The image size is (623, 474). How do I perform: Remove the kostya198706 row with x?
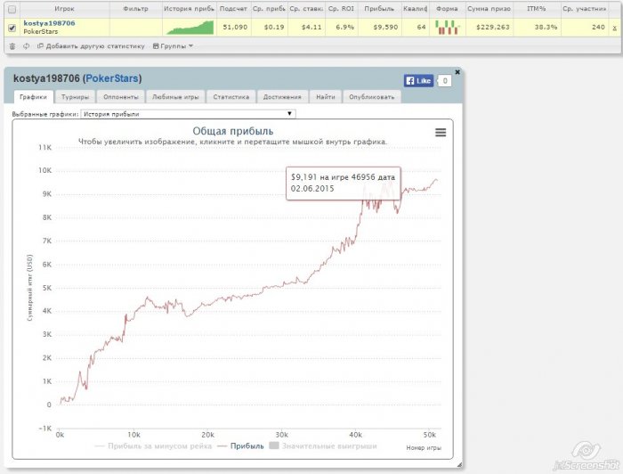click(615, 28)
